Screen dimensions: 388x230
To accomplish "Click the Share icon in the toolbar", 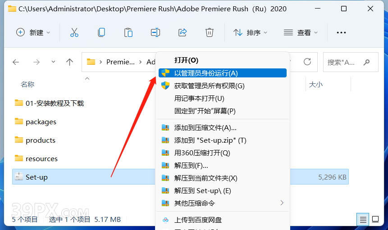I will pos(183,32).
